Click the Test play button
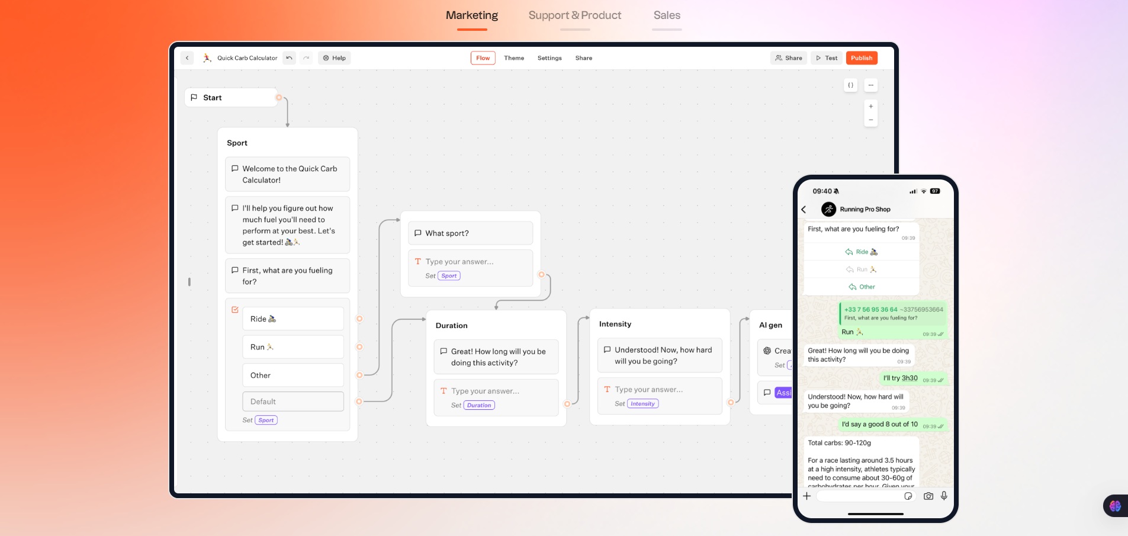The height and width of the screenshot is (536, 1128). click(x=827, y=58)
